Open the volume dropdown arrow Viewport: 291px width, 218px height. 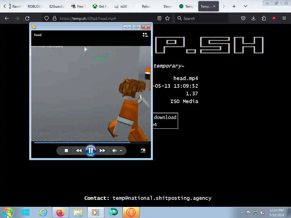(121, 151)
